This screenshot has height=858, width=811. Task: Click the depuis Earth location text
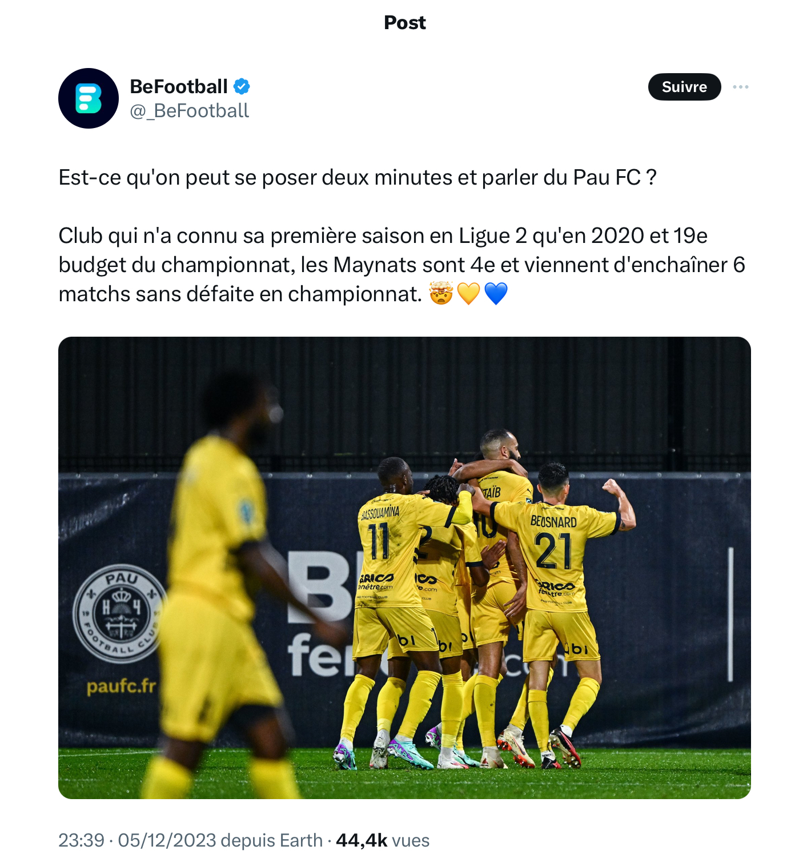272,840
